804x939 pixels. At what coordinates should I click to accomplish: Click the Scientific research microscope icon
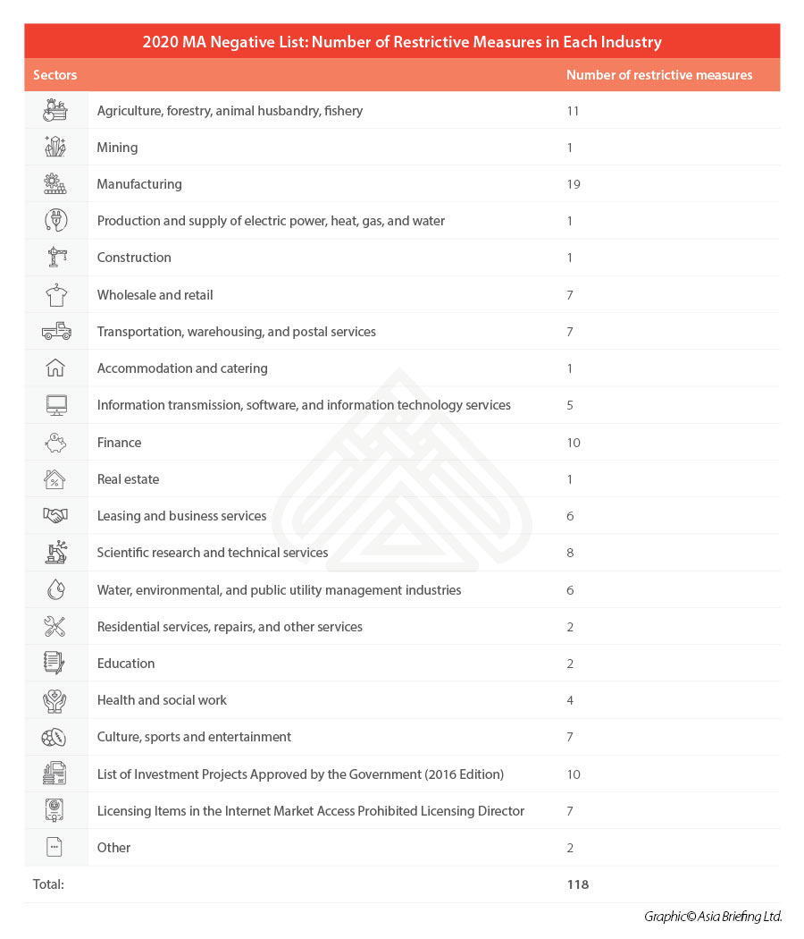click(x=55, y=553)
